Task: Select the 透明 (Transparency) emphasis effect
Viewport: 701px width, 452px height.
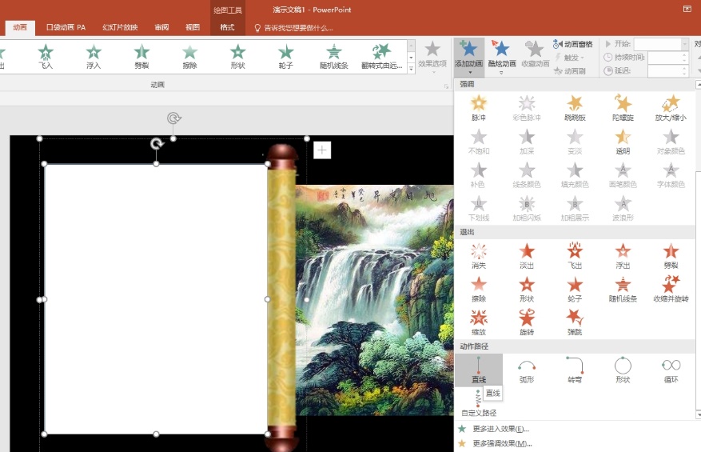Action: (623, 142)
